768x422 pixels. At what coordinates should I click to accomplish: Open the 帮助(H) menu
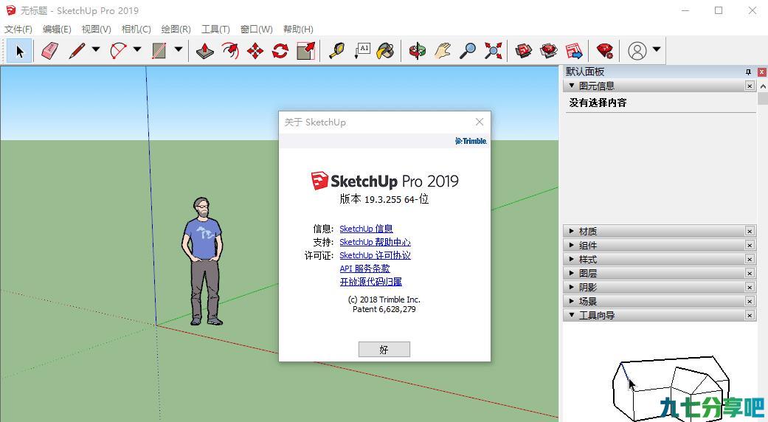298,30
